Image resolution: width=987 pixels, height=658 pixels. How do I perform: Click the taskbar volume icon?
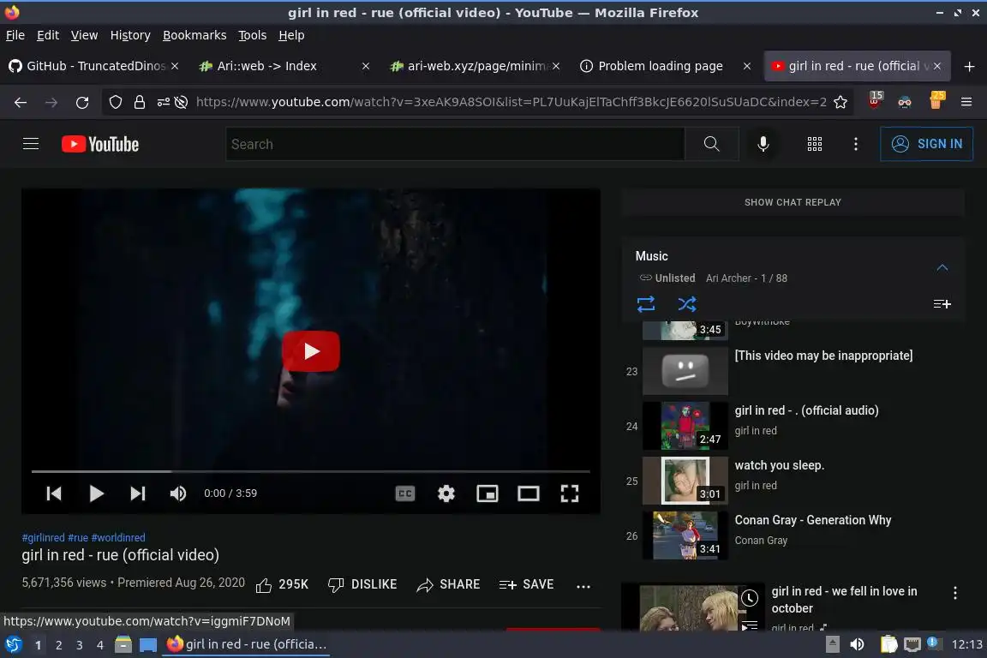(857, 644)
